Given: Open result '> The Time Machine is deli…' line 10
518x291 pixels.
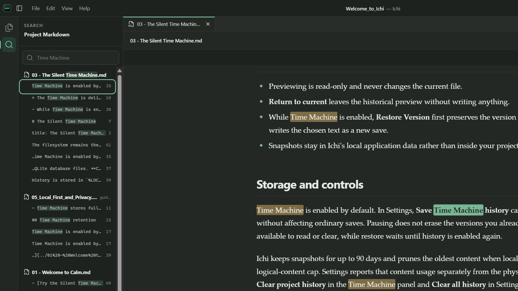Looking at the screenshot, I should 67,98.
